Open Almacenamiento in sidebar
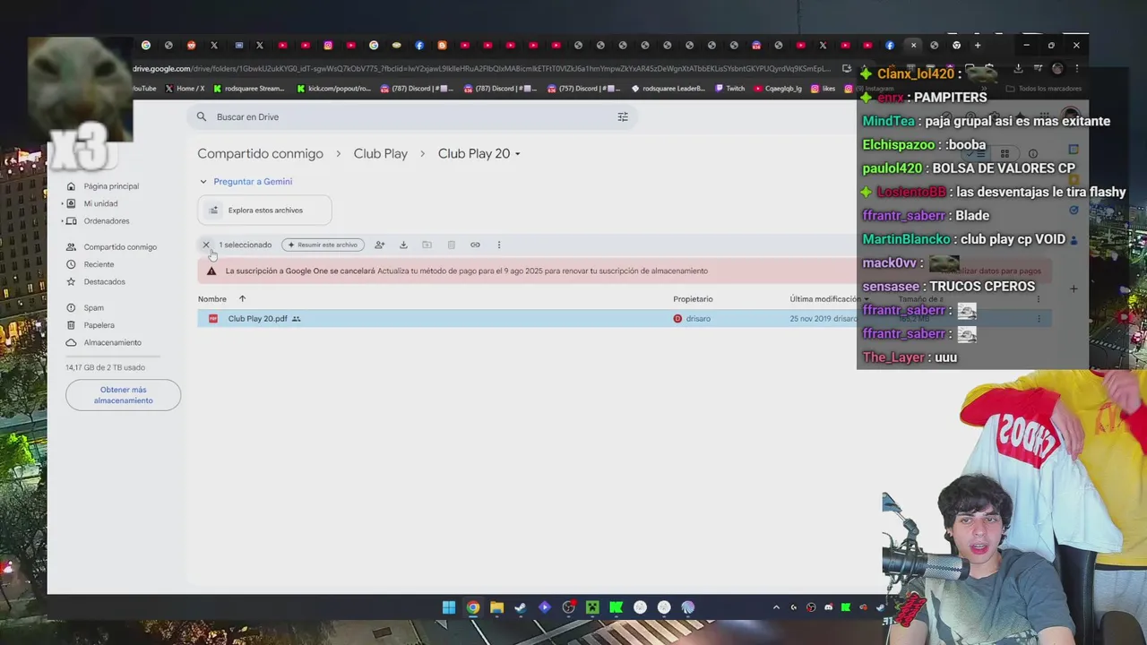 (112, 342)
